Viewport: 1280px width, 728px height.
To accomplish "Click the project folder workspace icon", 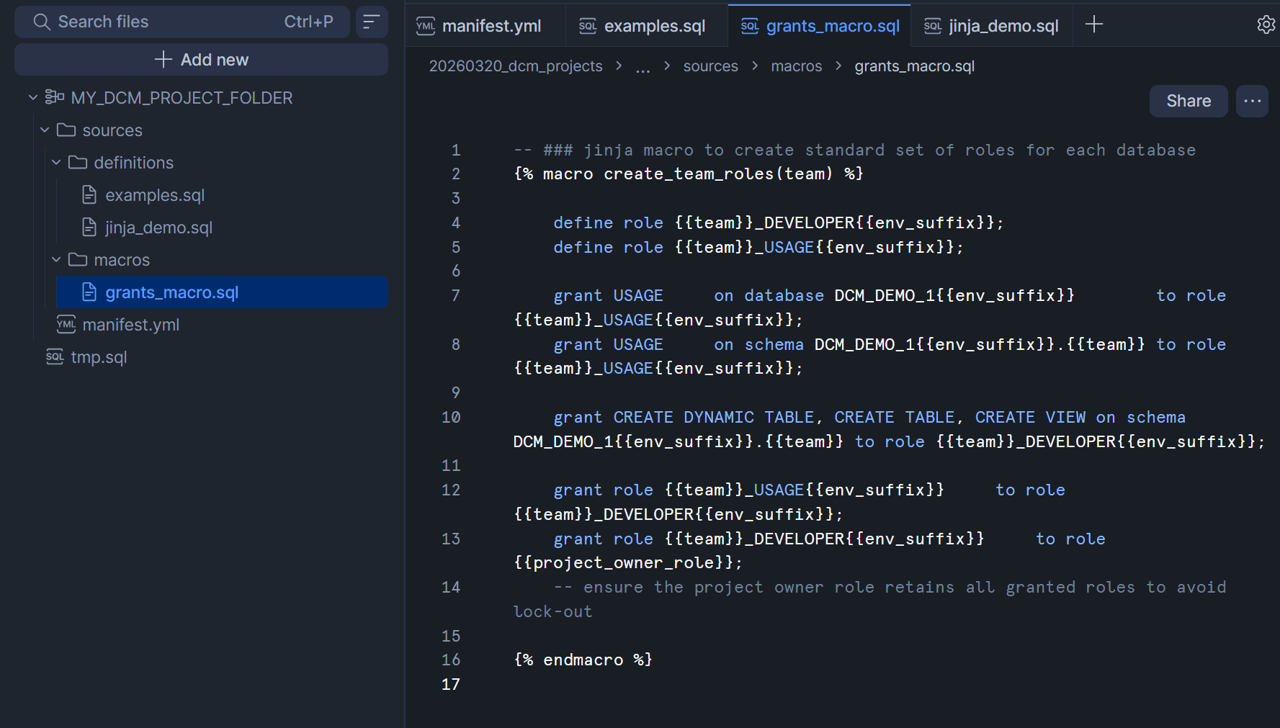I will [55, 97].
